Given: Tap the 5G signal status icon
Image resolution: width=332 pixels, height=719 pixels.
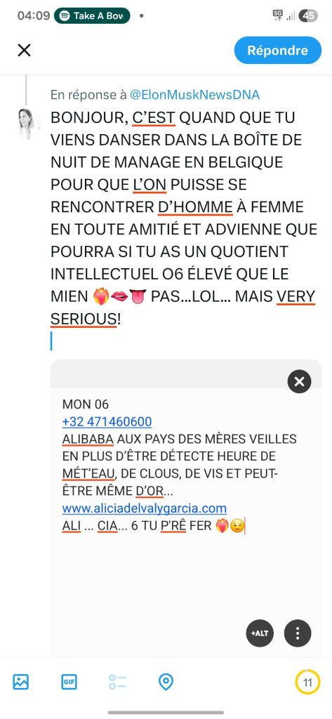Looking at the screenshot, I should (278, 15).
